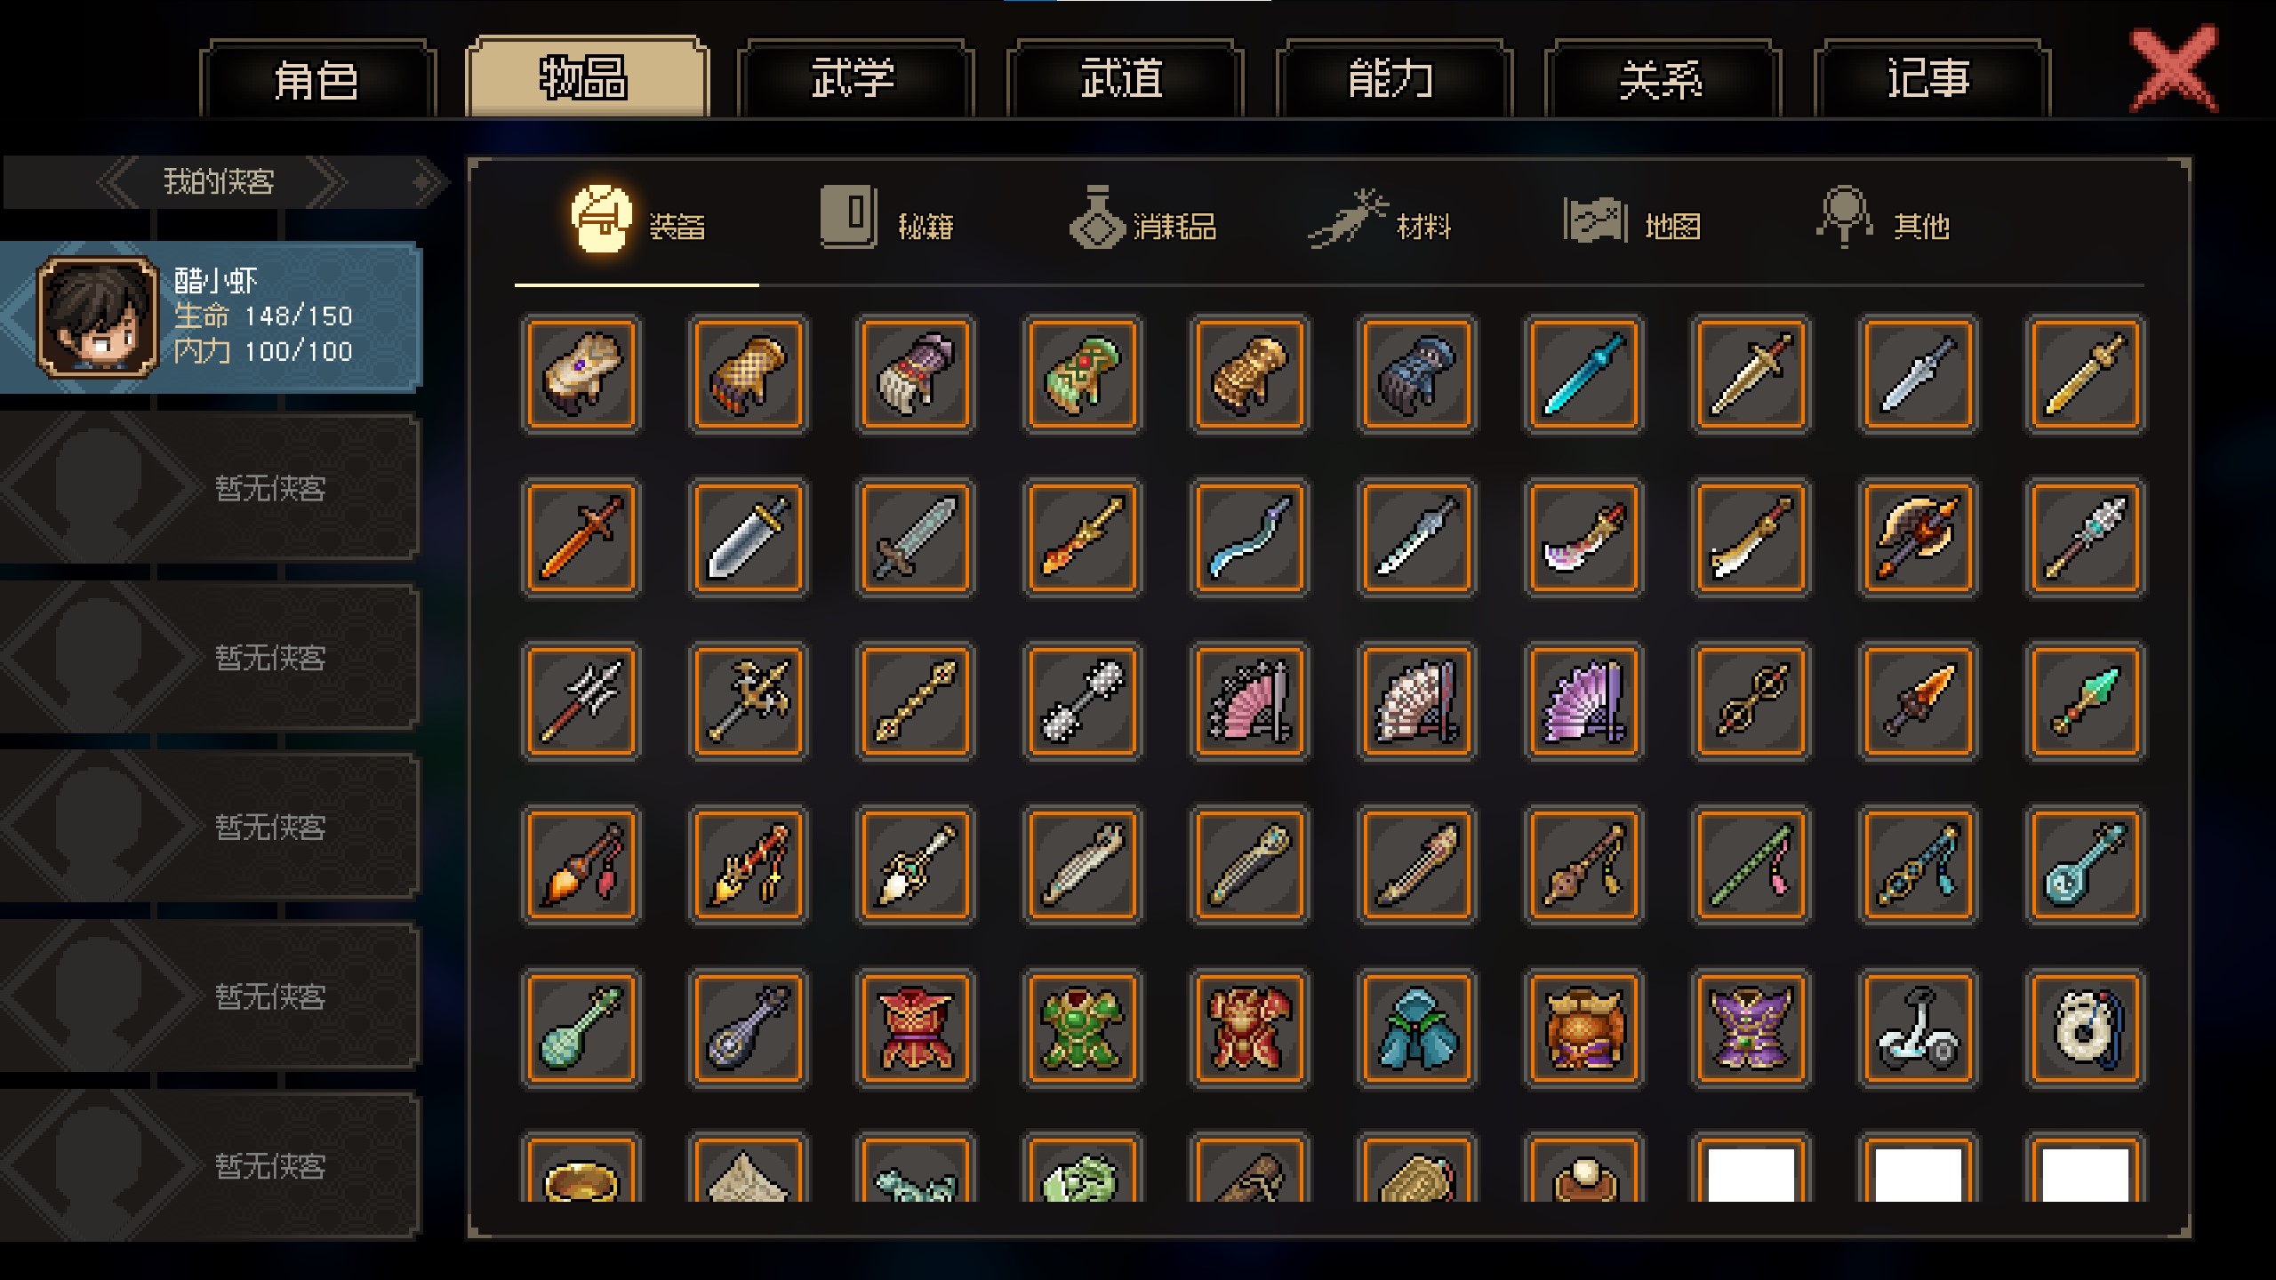Click the right arrow beside 我的侠客
The image size is (2276, 1280).
click(324, 181)
